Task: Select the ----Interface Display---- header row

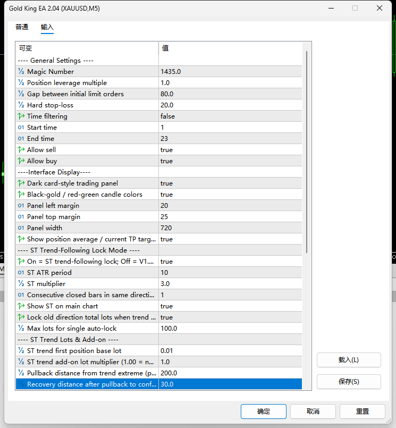Action: coord(159,172)
